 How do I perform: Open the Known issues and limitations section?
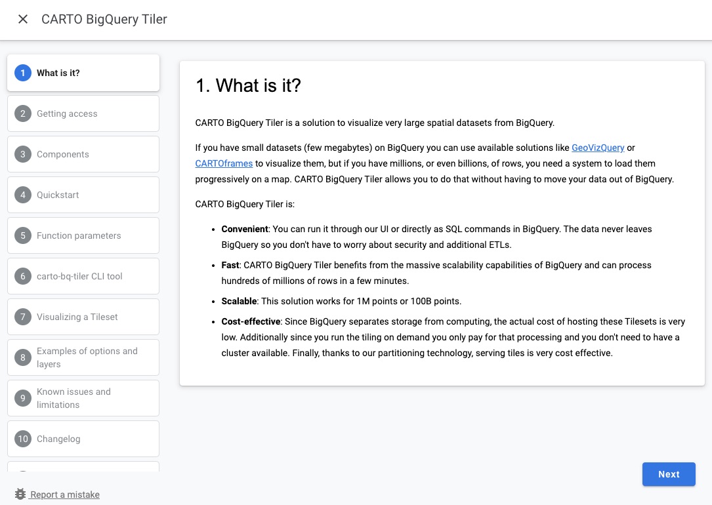coord(83,398)
